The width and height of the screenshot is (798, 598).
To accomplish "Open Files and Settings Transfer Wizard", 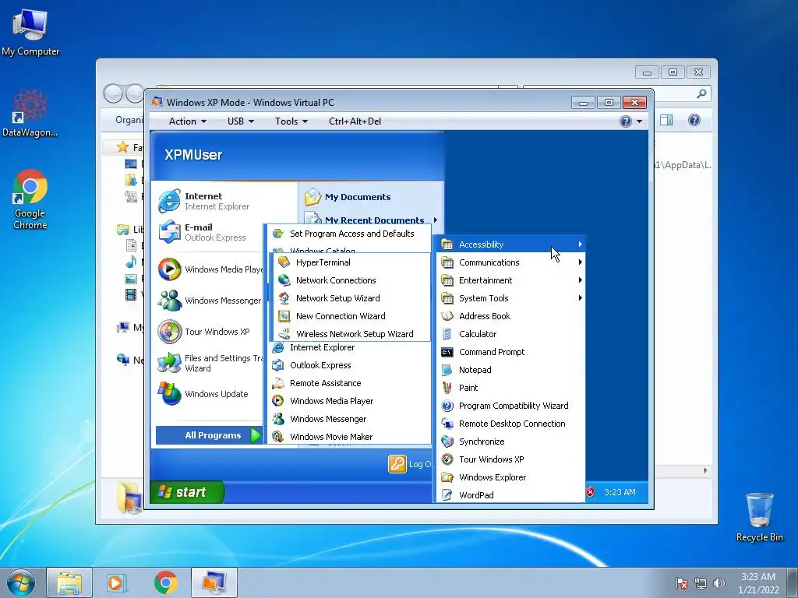I will pyautogui.click(x=210, y=363).
